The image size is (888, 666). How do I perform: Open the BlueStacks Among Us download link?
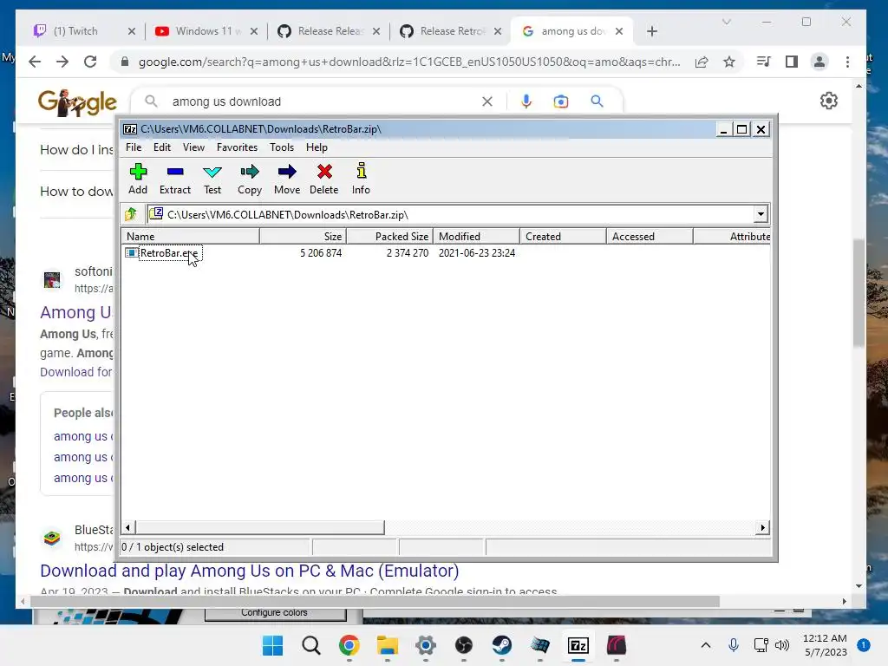click(249, 571)
